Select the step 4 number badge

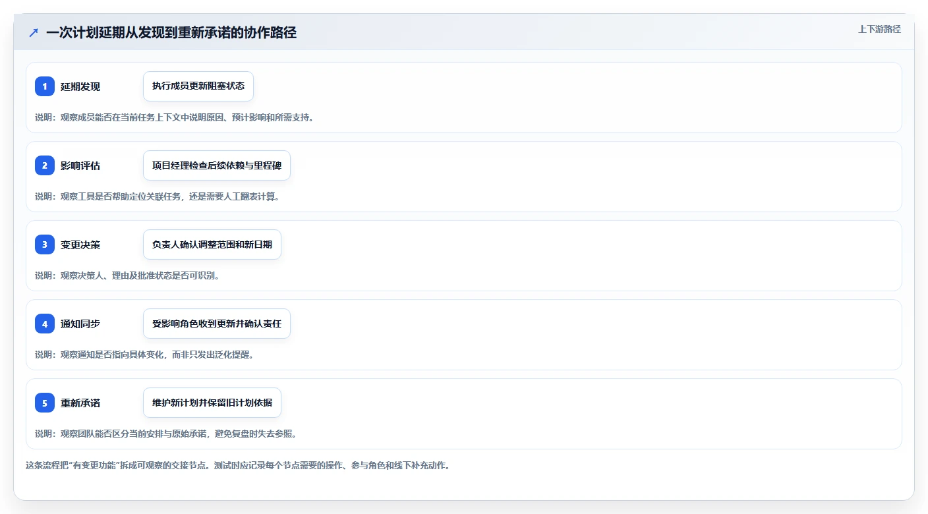pyautogui.click(x=45, y=324)
